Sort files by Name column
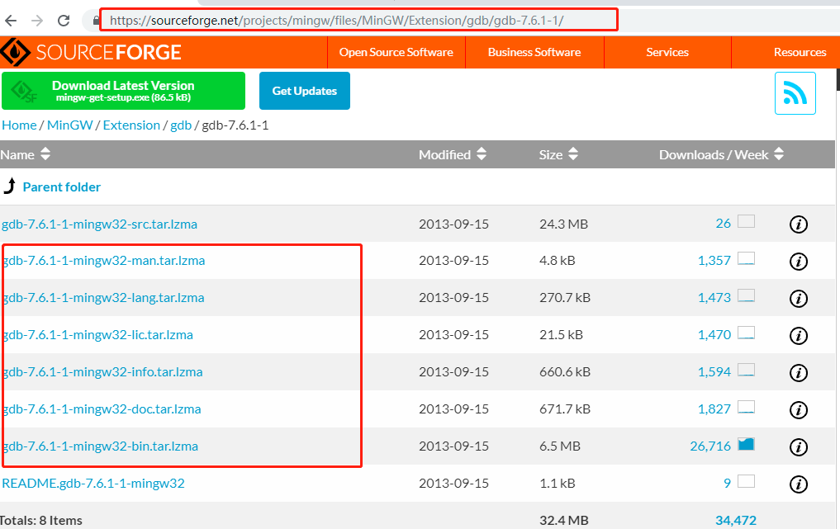The height and width of the screenshot is (529, 840). coord(25,154)
